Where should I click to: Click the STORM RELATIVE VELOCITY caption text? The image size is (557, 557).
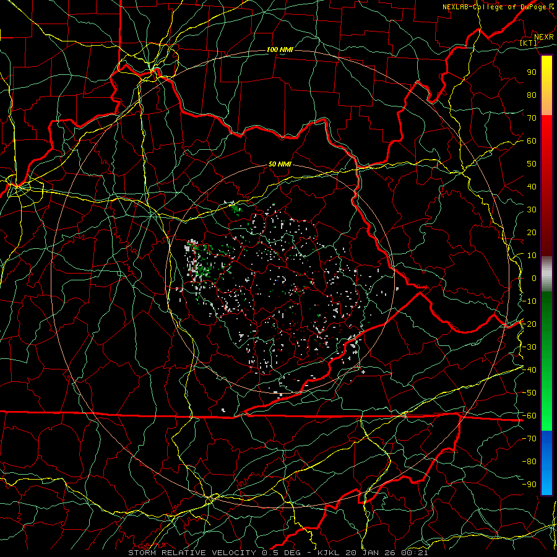[192, 553]
